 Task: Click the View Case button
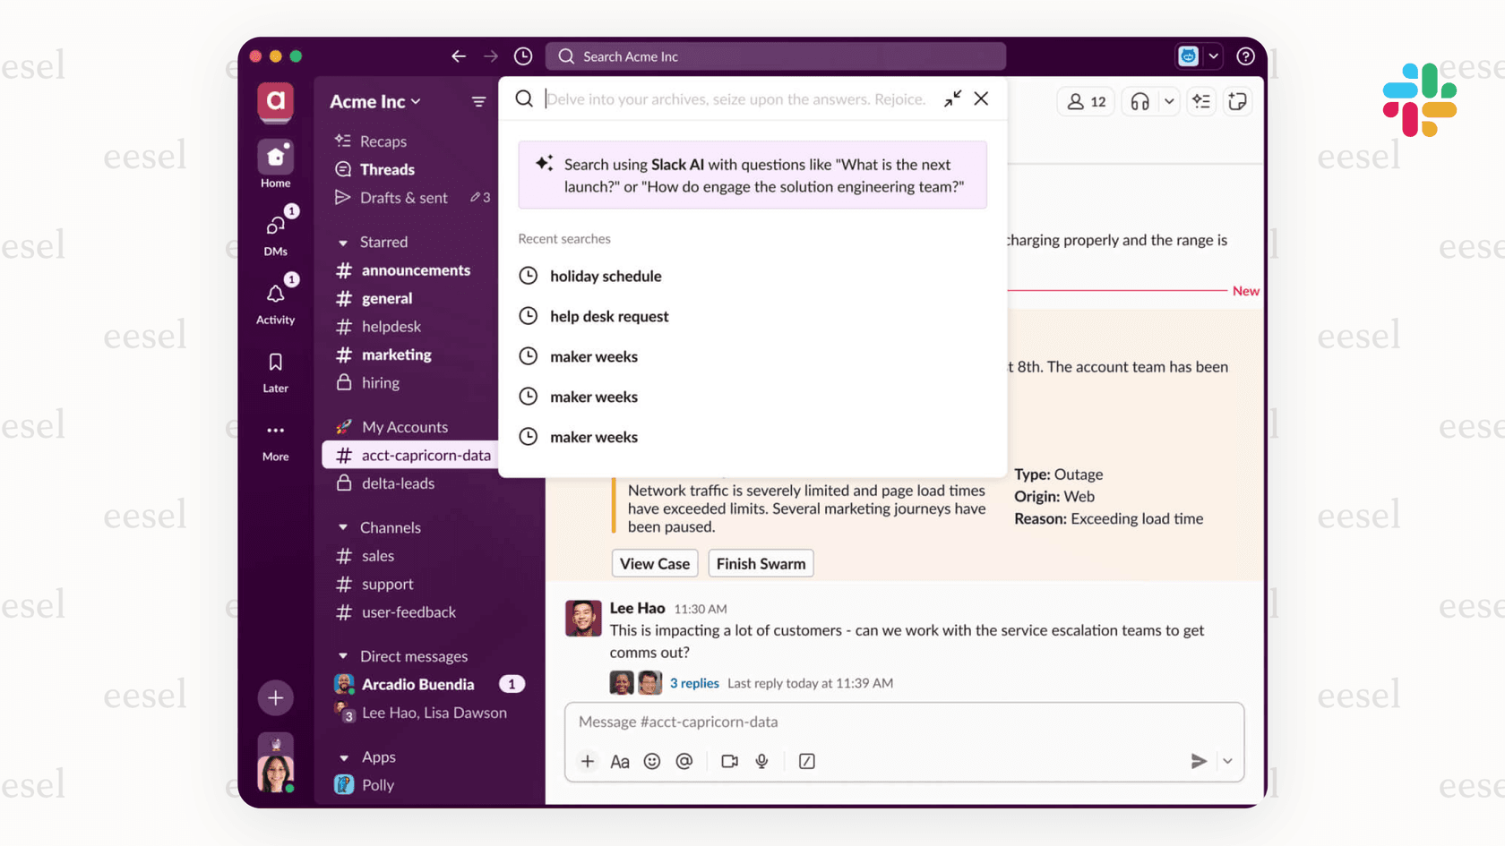pos(655,563)
